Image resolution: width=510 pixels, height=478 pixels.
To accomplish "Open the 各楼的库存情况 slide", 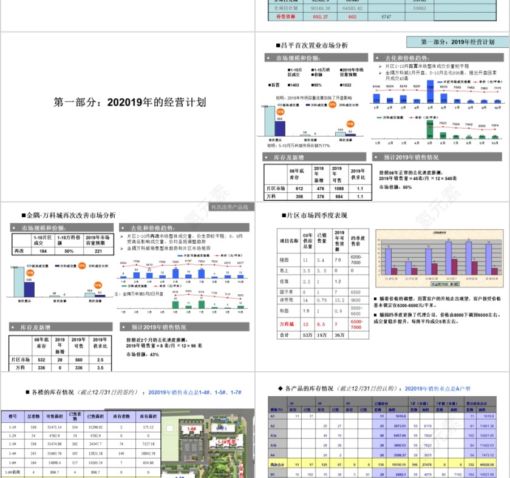I will click(x=127, y=392).
